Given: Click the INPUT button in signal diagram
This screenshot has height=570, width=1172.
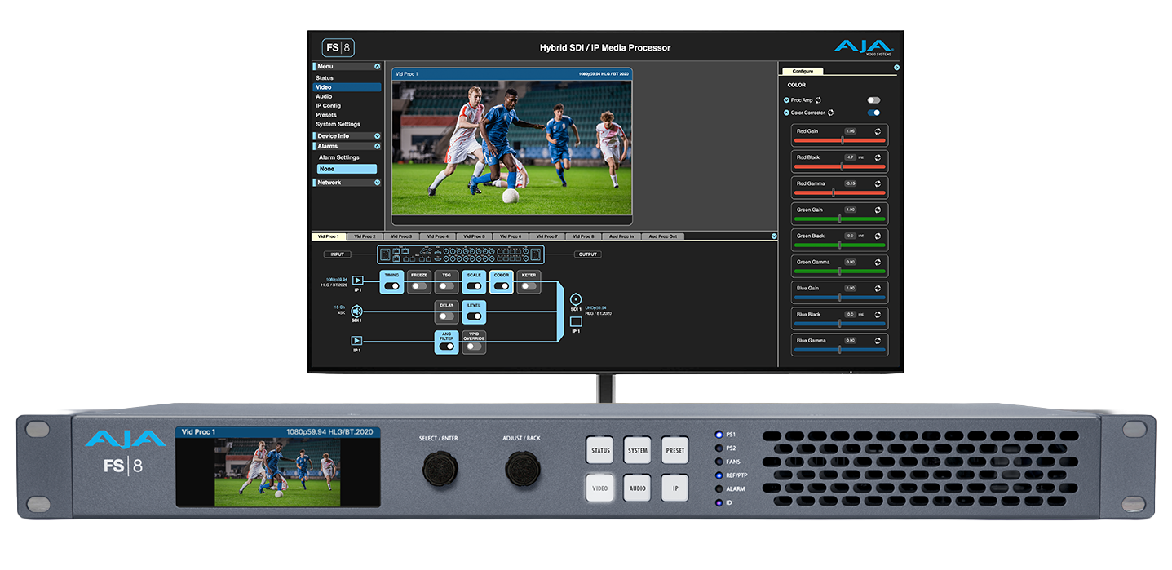Looking at the screenshot, I should pos(337,254).
